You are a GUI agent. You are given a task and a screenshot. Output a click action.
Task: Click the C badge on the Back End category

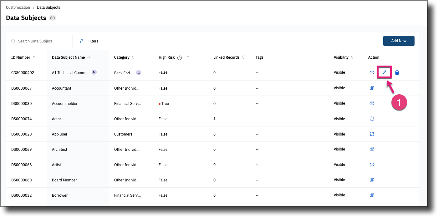tap(138, 73)
